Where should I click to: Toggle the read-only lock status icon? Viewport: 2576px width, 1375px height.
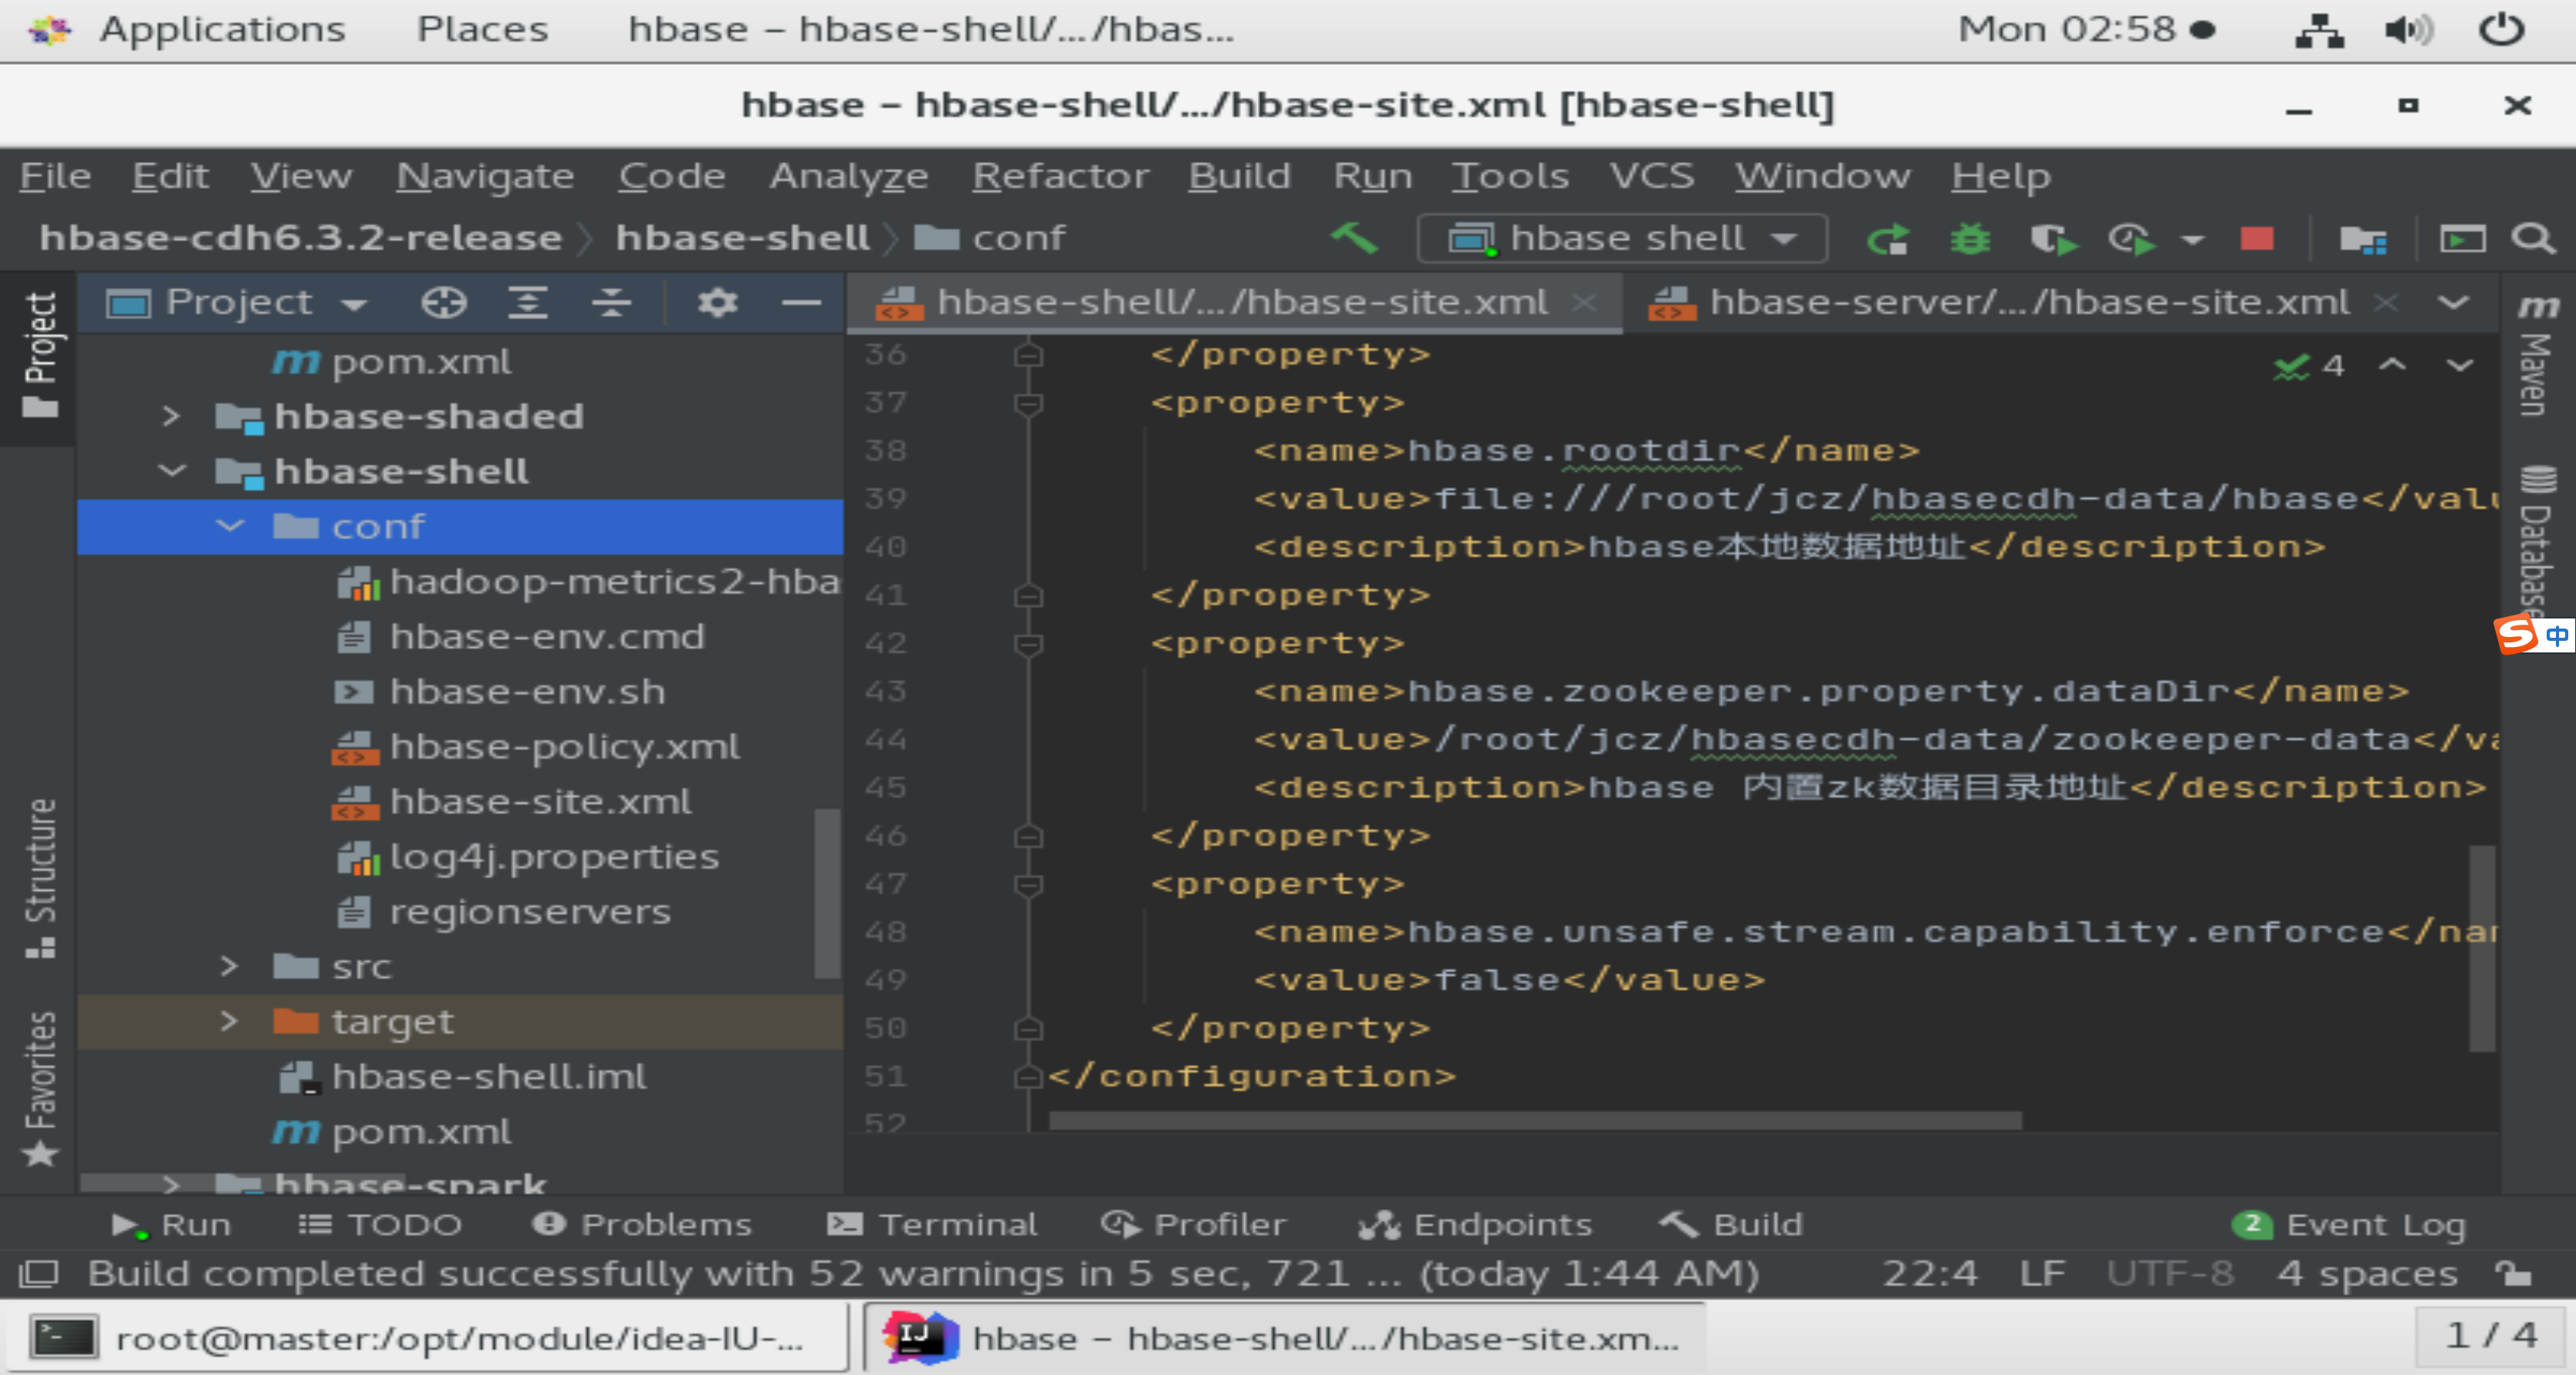(2512, 1273)
